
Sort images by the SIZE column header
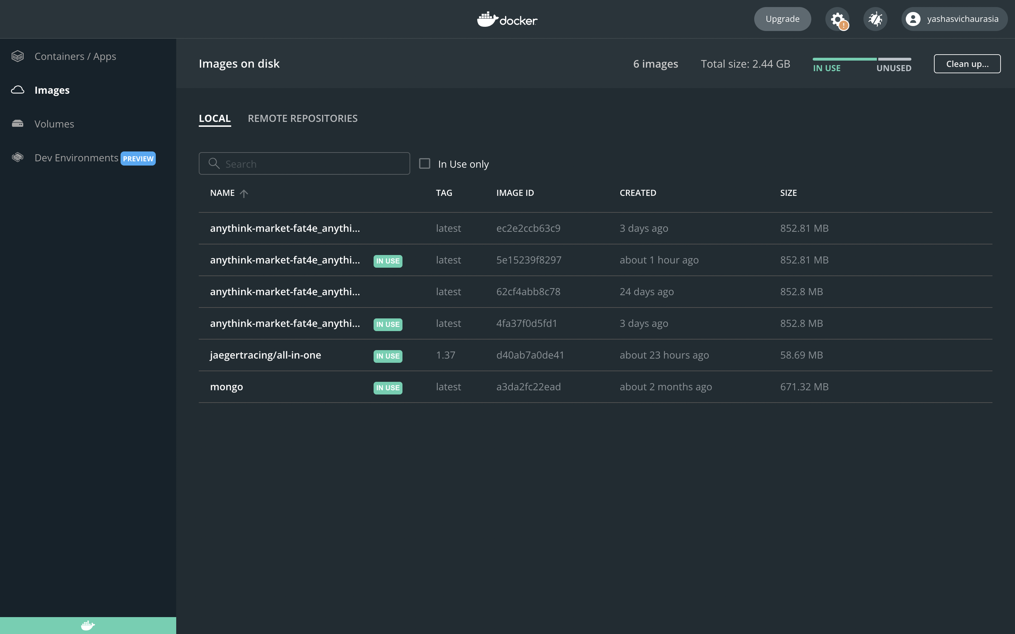tap(788, 193)
